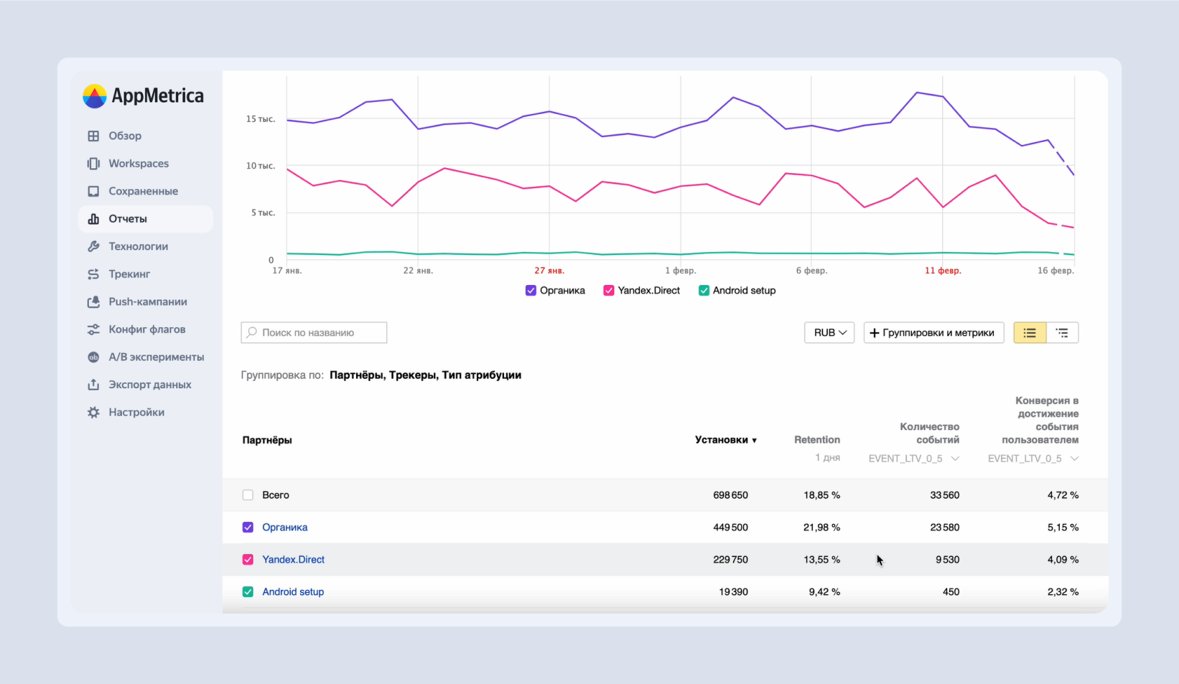Click the Настройки gear icon
The width and height of the screenshot is (1179, 684).
click(x=93, y=413)
